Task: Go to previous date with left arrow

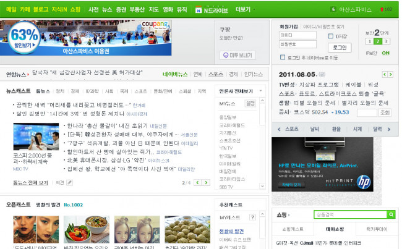Action: tap(385, 75)
